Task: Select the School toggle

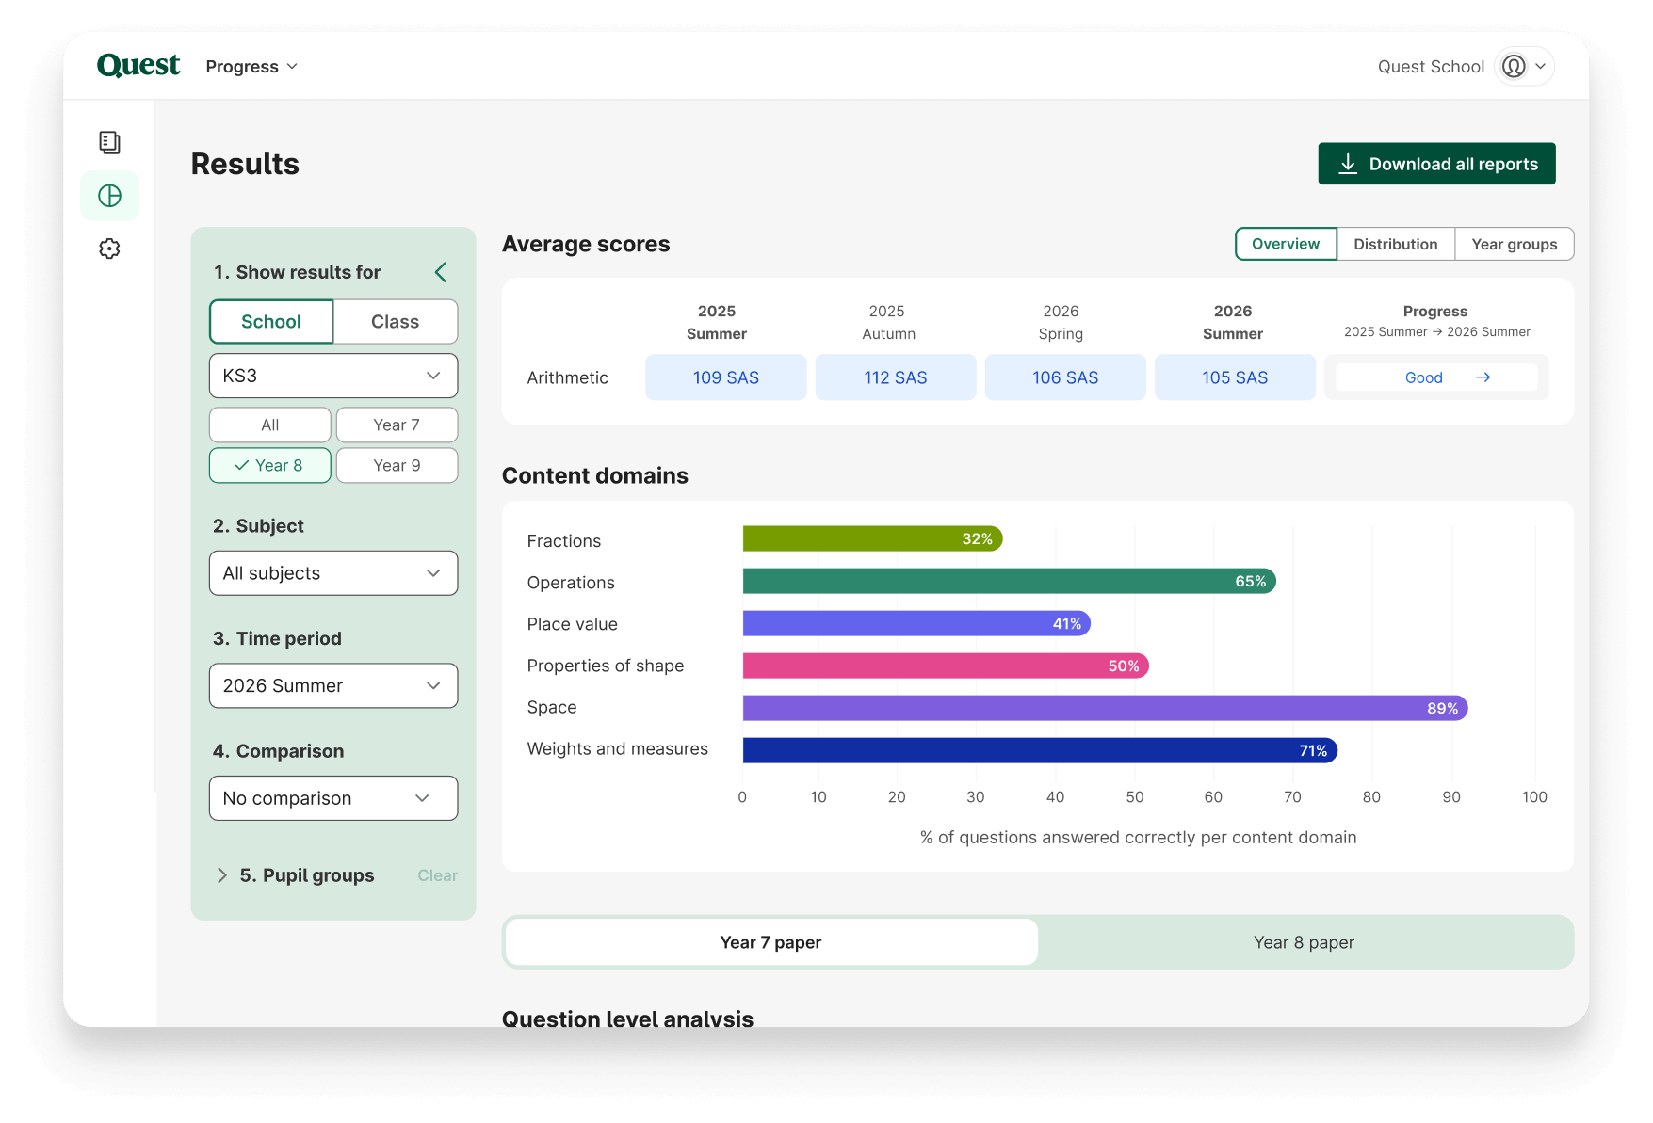Action: [271, 322]
